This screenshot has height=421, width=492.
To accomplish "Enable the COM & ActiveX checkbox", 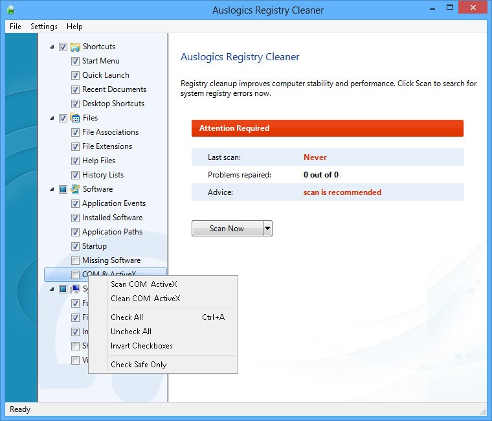I will 75,275.
